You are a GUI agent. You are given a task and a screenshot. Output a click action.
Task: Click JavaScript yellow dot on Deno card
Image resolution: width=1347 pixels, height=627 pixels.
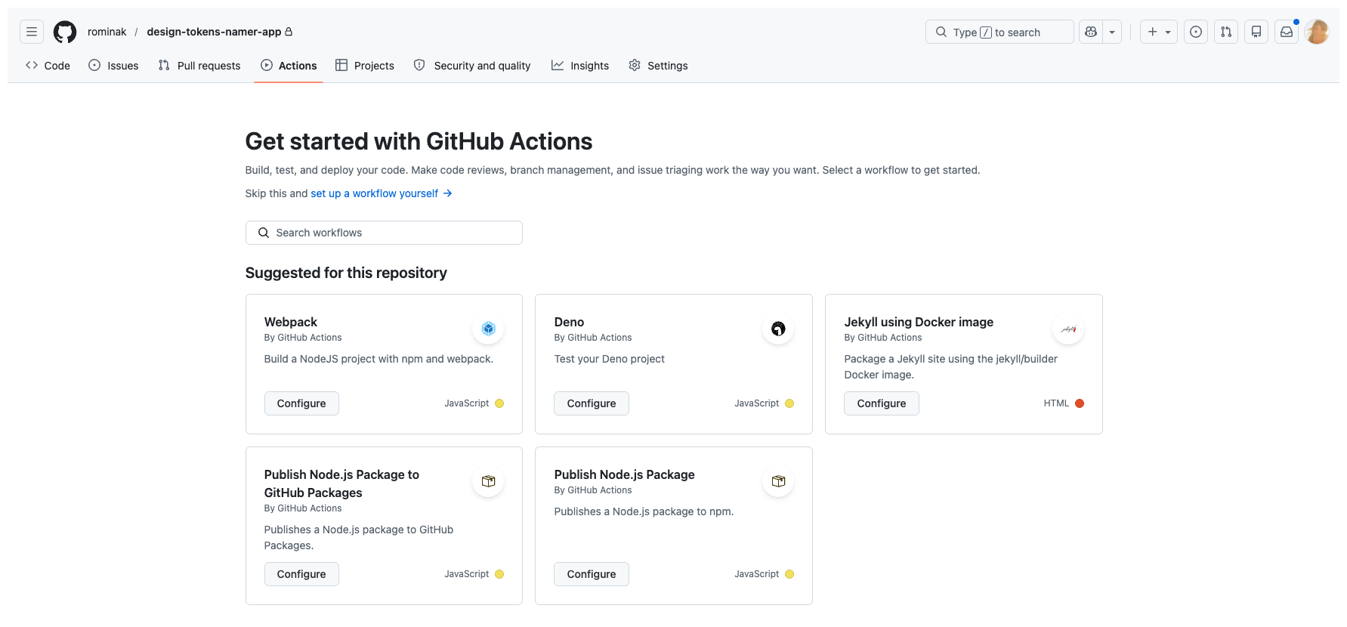point(789,403)
